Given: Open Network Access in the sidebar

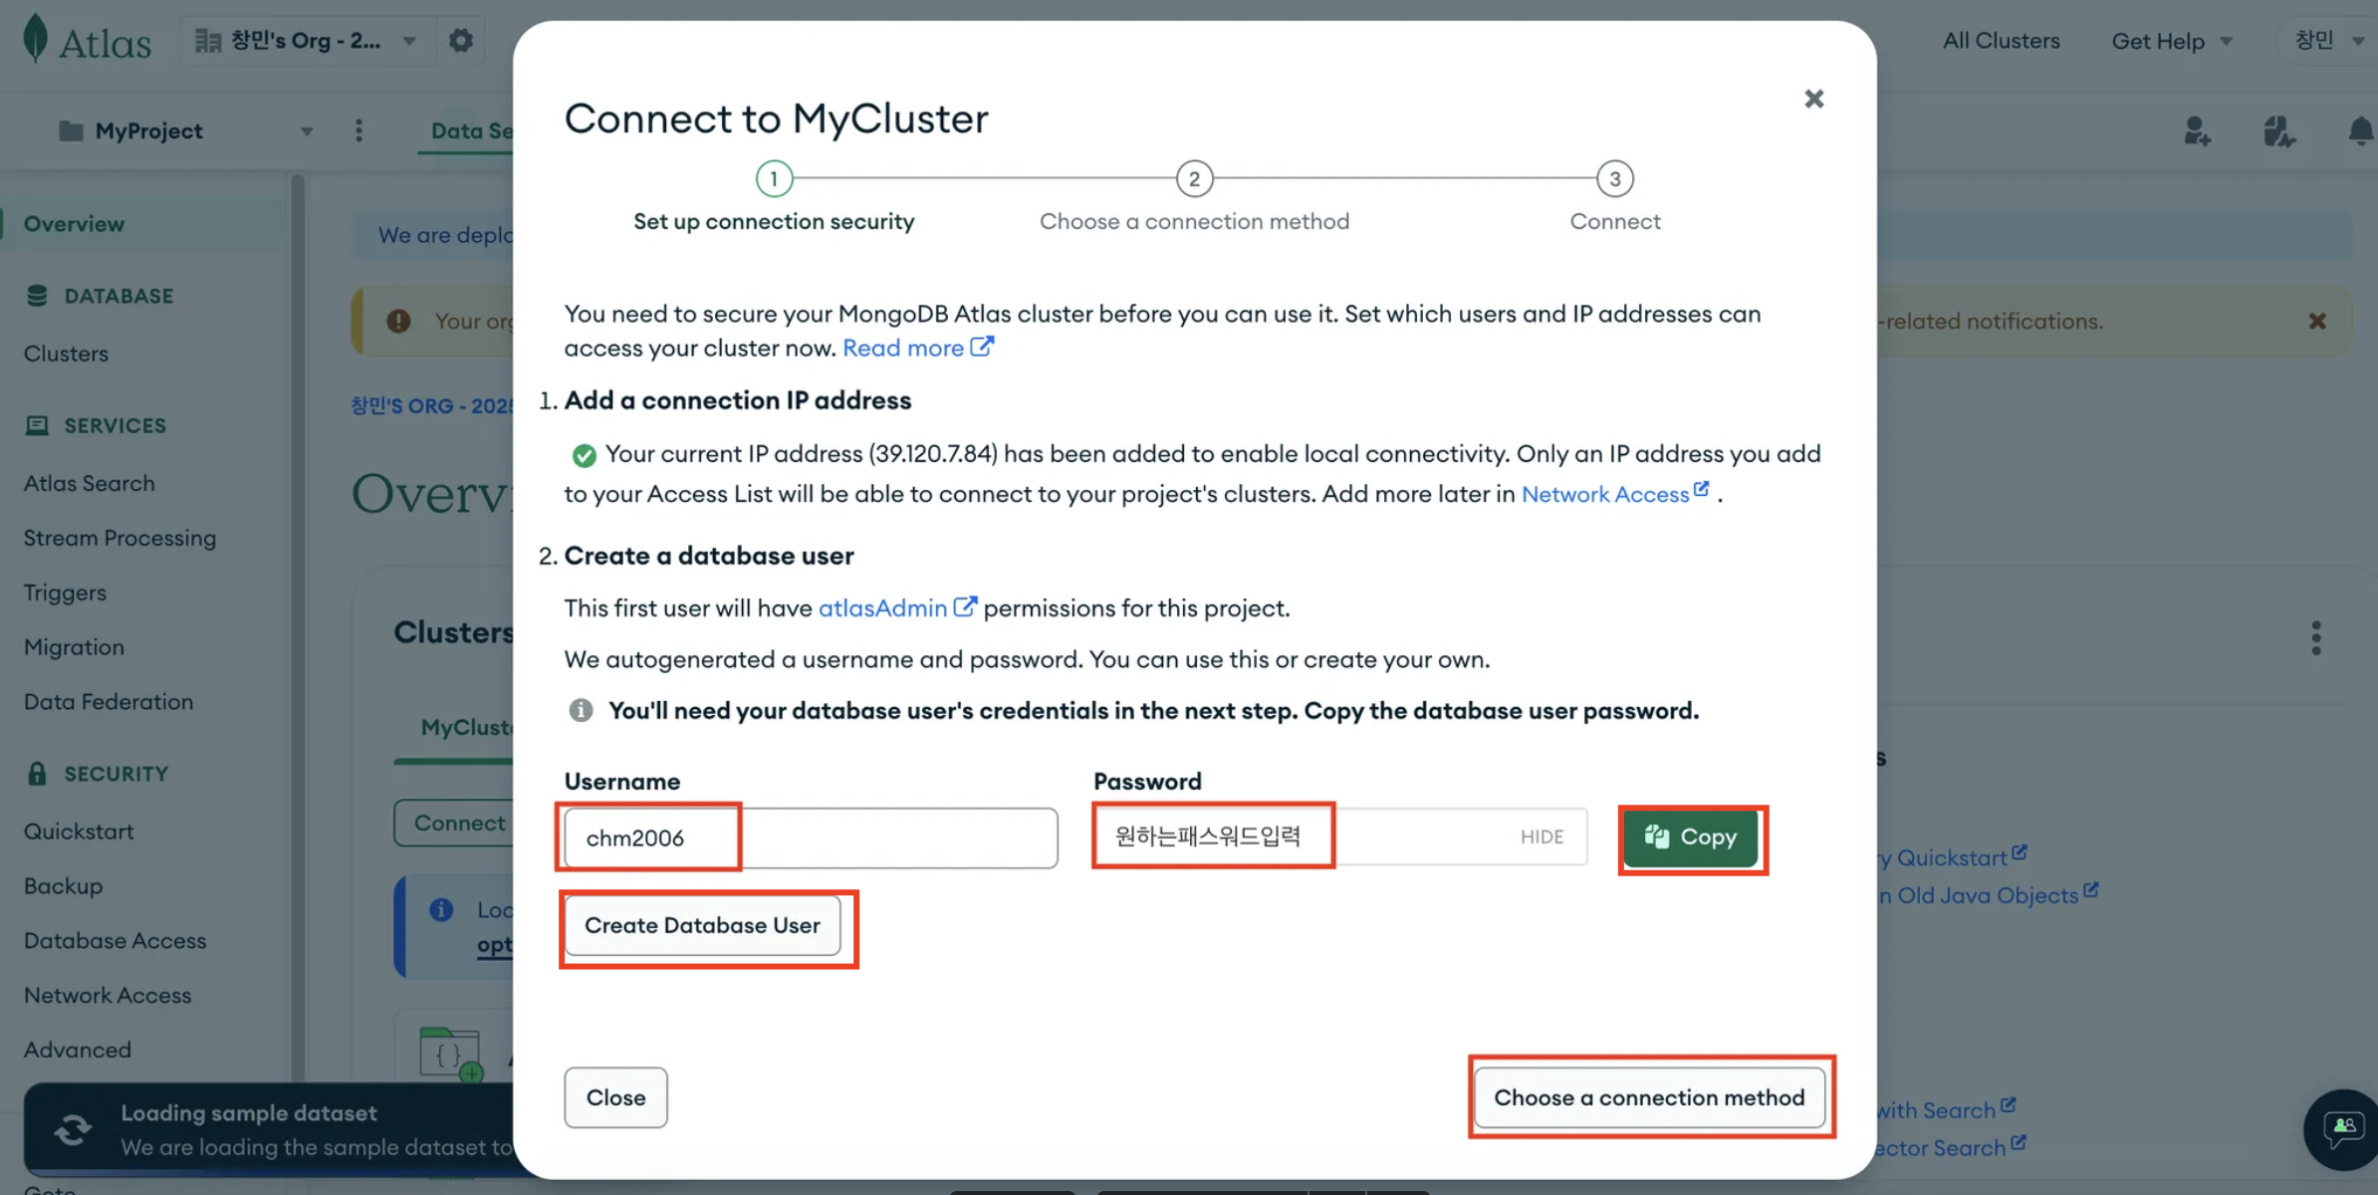Looking at the screenshot, I should (108, 995).
